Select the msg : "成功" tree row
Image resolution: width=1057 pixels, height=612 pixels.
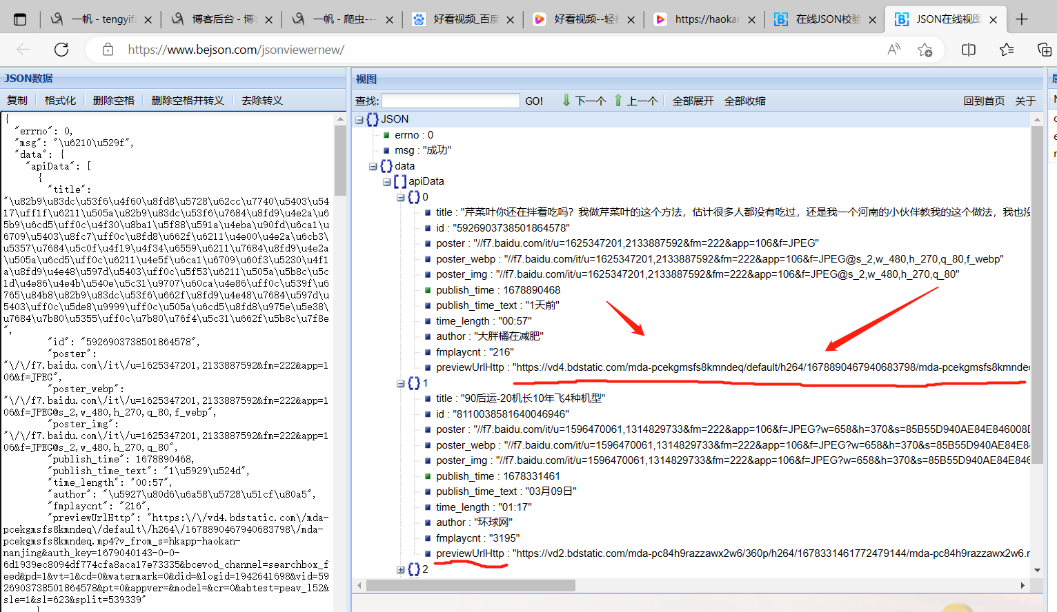(422, 150)
